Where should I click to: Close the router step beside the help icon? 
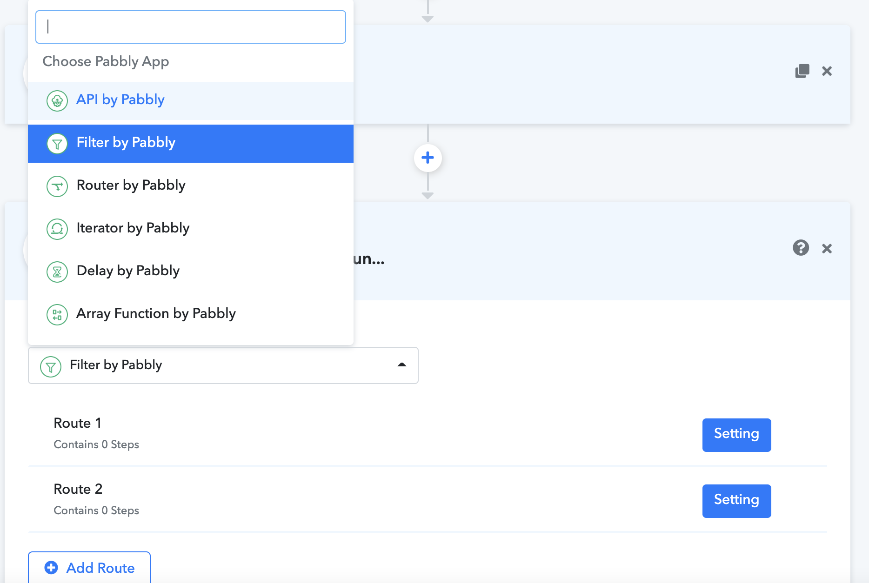(827, 249)
